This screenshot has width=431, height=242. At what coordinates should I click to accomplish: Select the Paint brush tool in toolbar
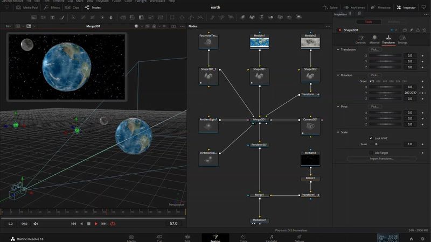(x=62, y=17)
